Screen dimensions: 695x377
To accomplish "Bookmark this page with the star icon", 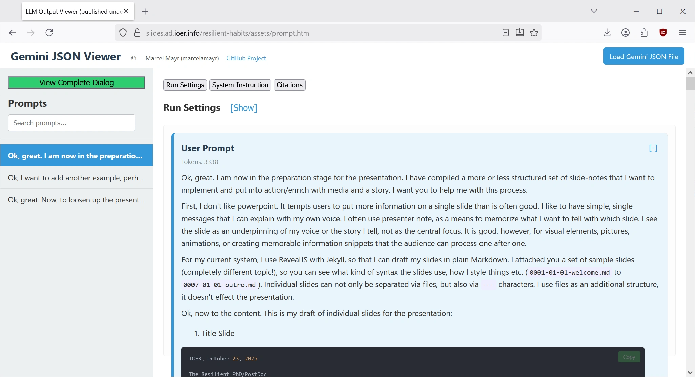I will pos(534,33).
